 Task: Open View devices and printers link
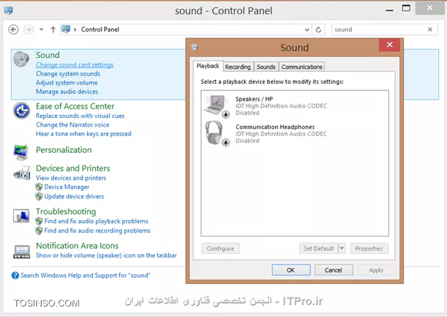coord(71,178)
